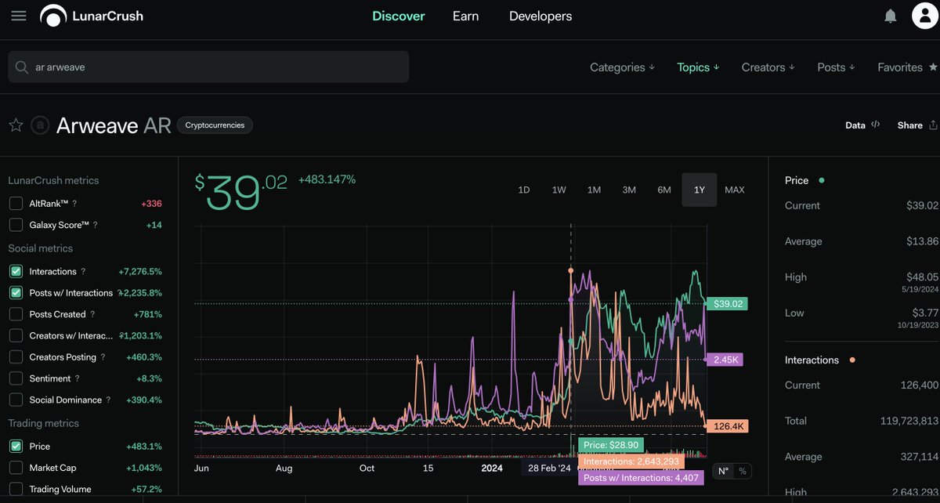The width and height of the screenshot is (940, 503).
Task: Enable the AltRank checkbox
Action: tap(16, 204)
